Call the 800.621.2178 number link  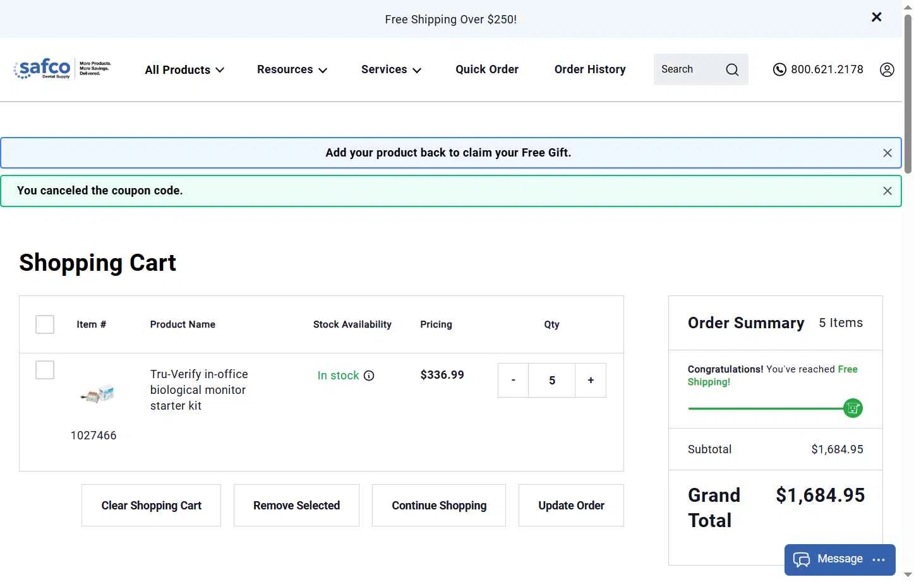[827, 69]
